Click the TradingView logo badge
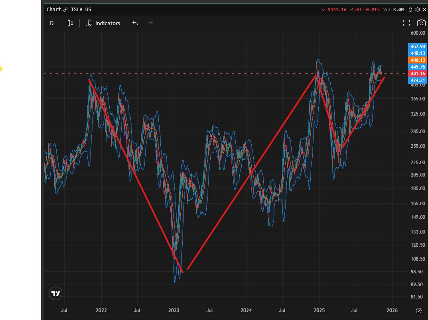The height and width of the screenshot is (320, 428). click(x=55, y=293)
